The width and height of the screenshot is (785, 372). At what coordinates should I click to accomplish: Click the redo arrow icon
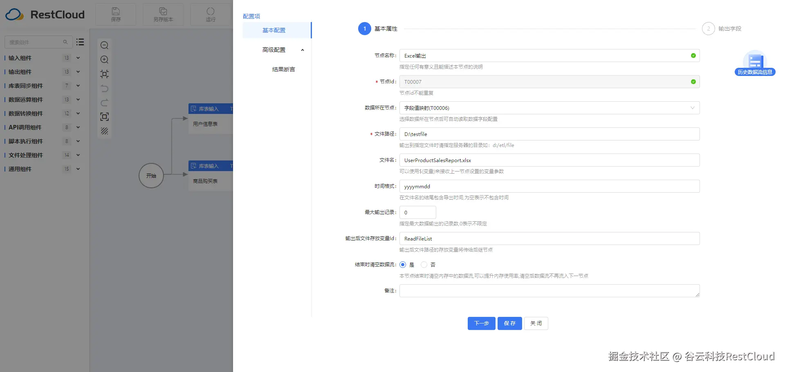click(x=105, y=102)
